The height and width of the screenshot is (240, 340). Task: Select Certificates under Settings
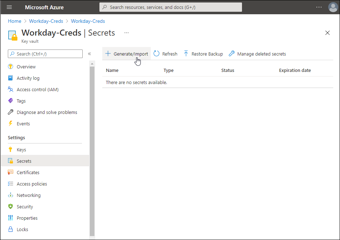coord(28,172)
